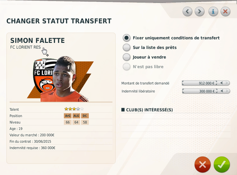Click the 300 000 € indemnity field
This screenshot has width=237, height=175.
tap(200, 91)
